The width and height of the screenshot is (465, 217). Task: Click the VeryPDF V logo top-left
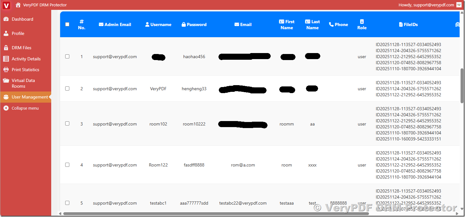6,5
